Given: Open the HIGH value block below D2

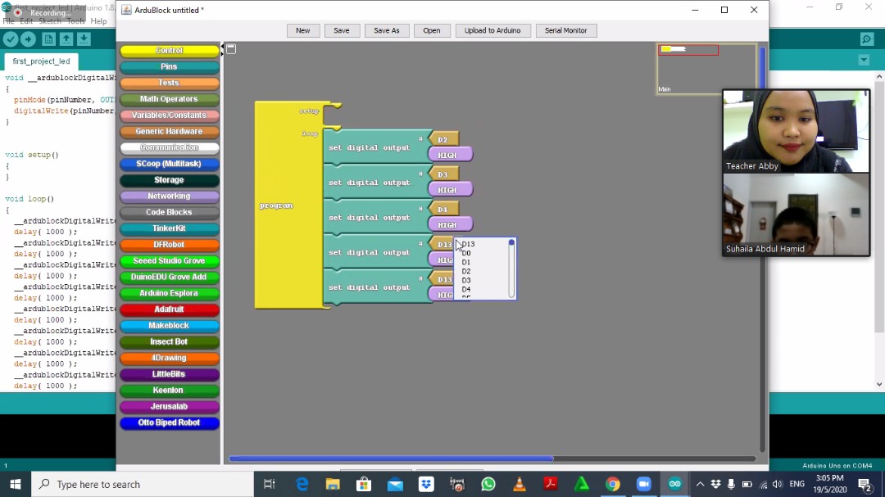Looking at the screenshot, I should 451,155.
